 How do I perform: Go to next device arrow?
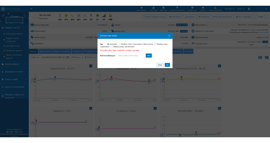(266, 17)
